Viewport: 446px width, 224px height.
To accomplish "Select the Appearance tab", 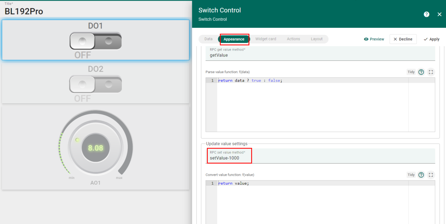I will [234, 39].
